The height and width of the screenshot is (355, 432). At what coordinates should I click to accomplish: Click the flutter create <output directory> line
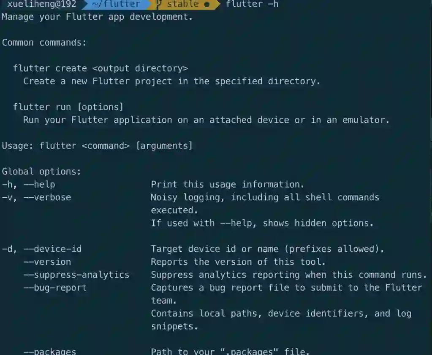point(101,68)
